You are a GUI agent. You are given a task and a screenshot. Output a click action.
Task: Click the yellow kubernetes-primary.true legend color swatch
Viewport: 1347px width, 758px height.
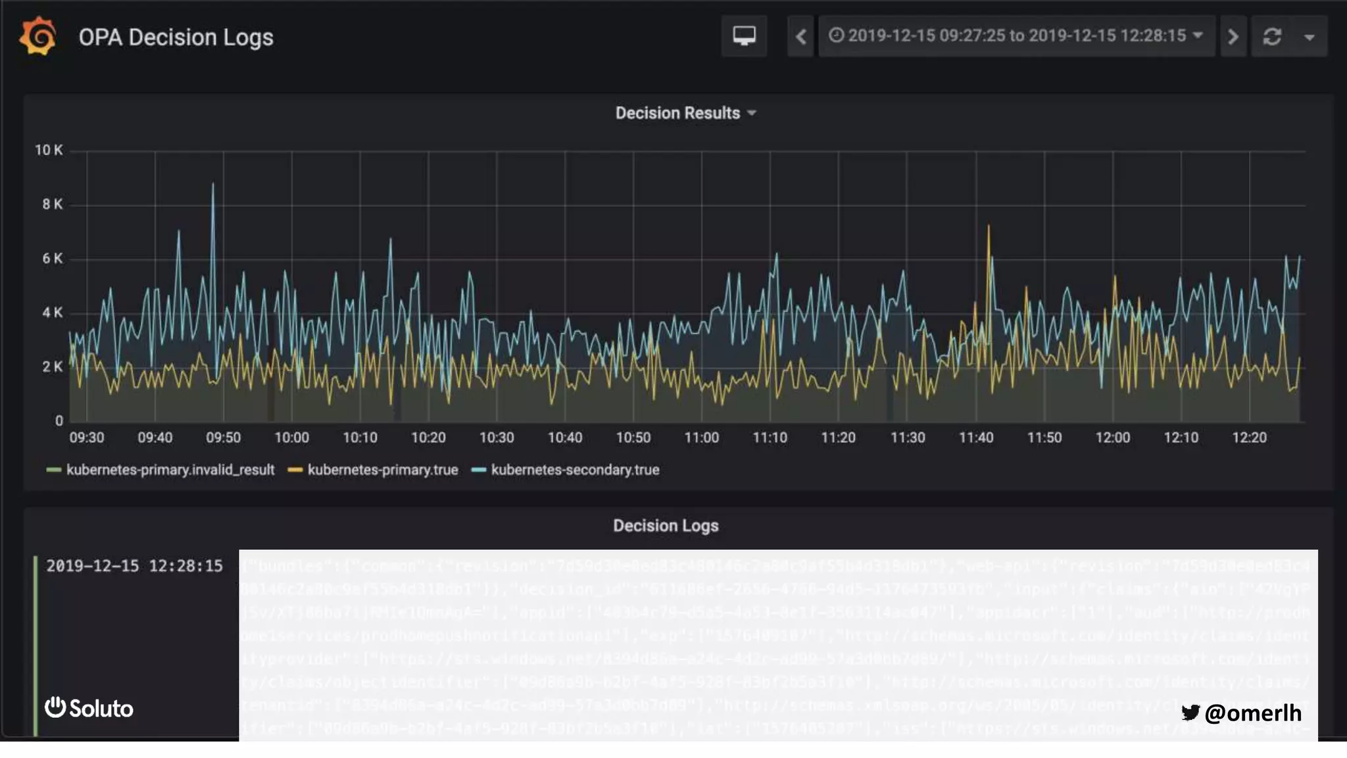click(x=295, y=470)
